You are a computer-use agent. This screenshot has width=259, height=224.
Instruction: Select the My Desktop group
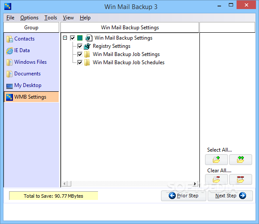click(x=32, y=85)
